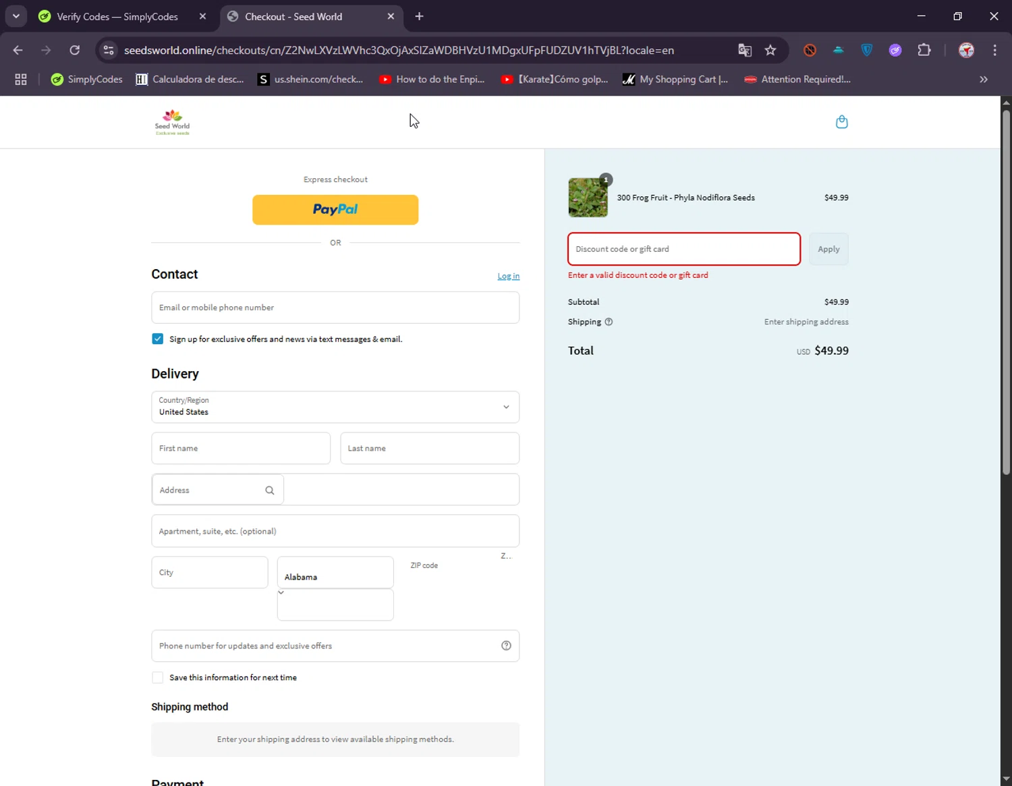Screen dimensions: 1012x786
Task: Click the address search magnifier icon
Action: point(270,490)
